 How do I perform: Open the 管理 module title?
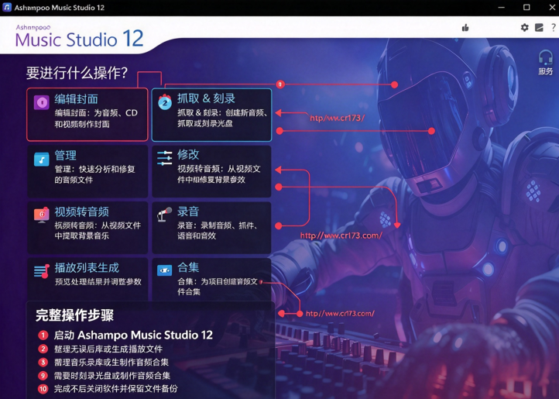[x=65, y=155]
